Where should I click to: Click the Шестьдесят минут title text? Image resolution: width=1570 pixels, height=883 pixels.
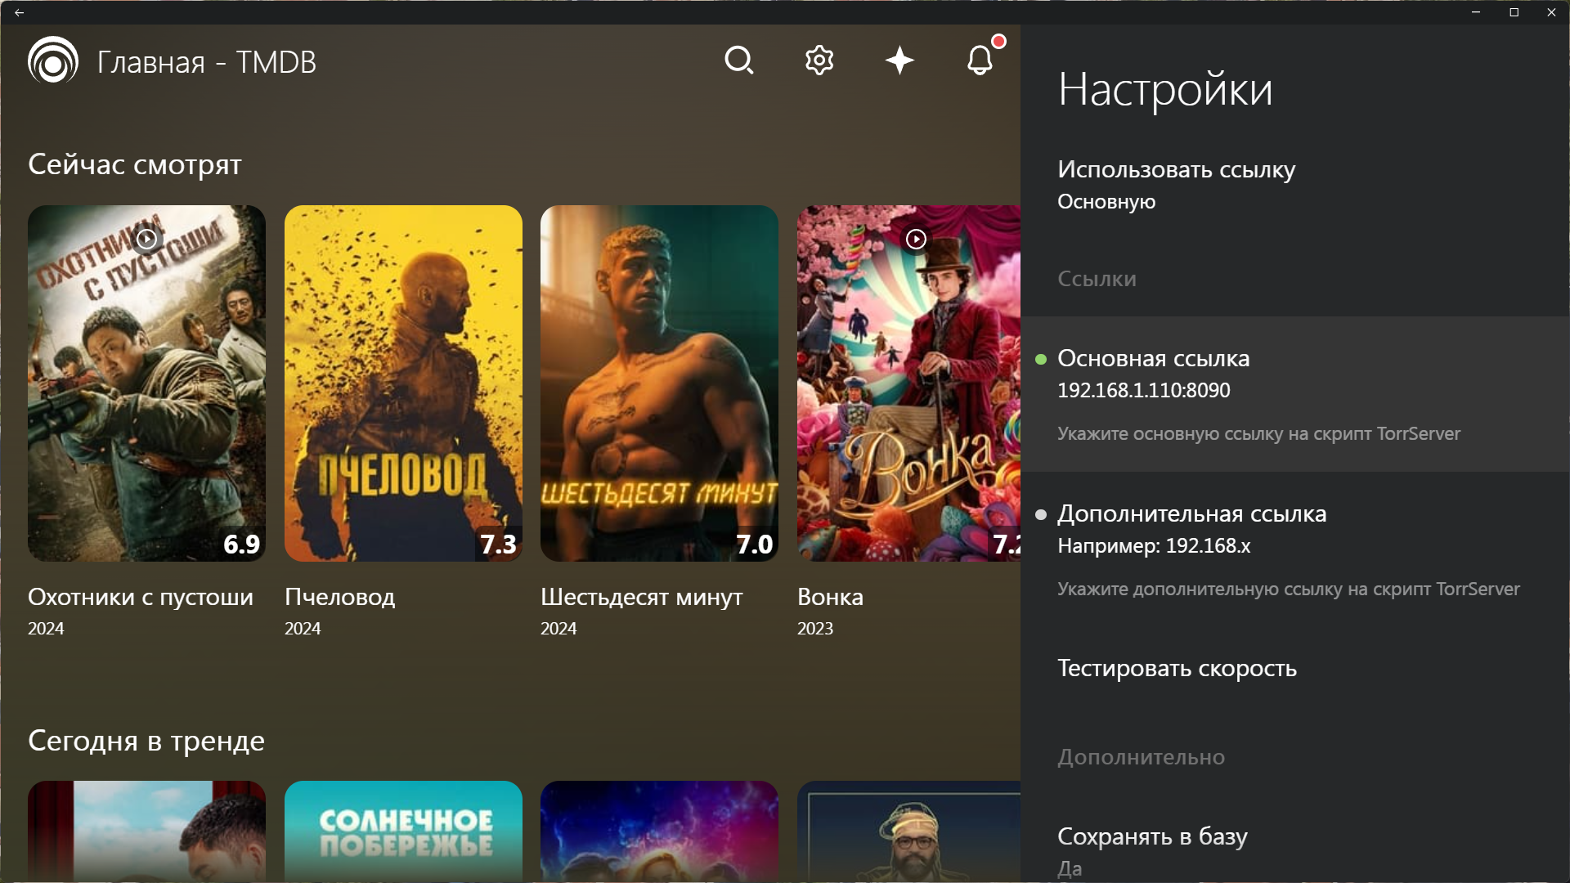(642, 597)
